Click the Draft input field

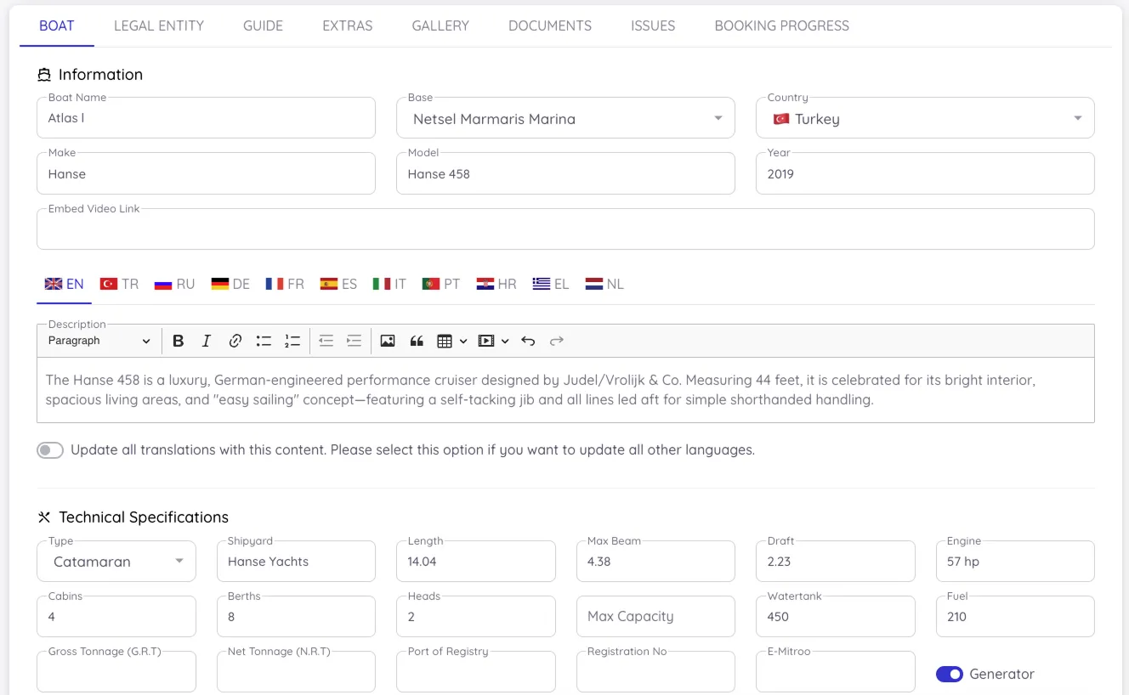pos(836,562)
